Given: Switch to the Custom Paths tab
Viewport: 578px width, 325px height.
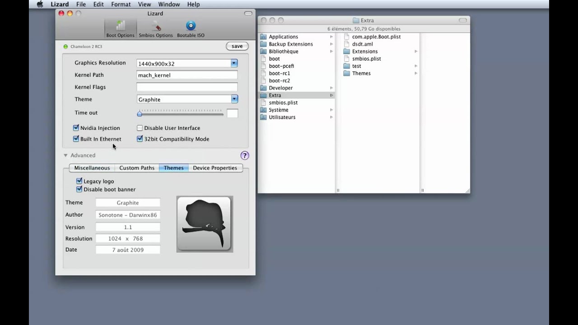Looking at the screenshot, I should coord(137,168).
